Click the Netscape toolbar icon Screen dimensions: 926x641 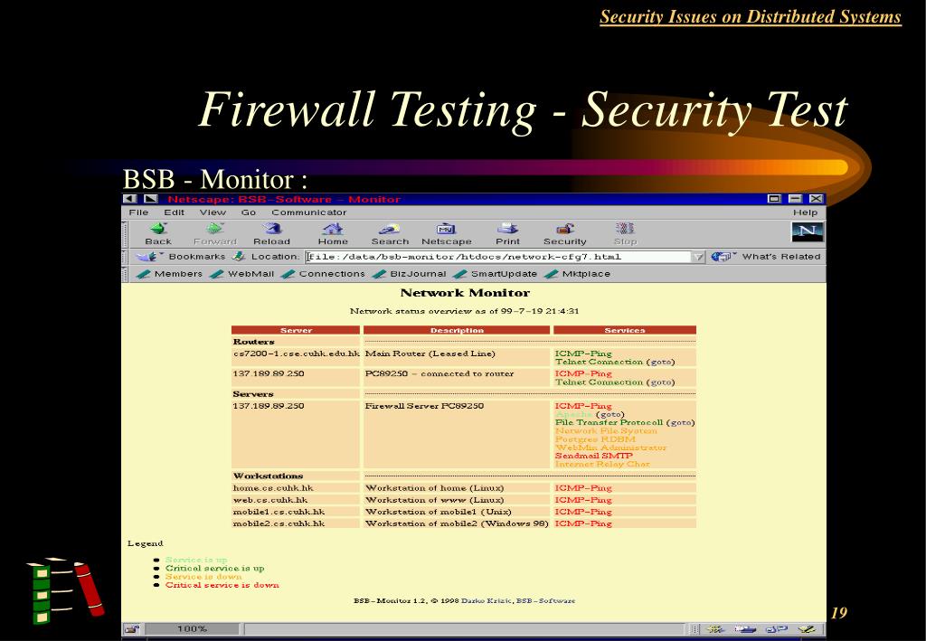pyautogui.click(x=446, y=229)
